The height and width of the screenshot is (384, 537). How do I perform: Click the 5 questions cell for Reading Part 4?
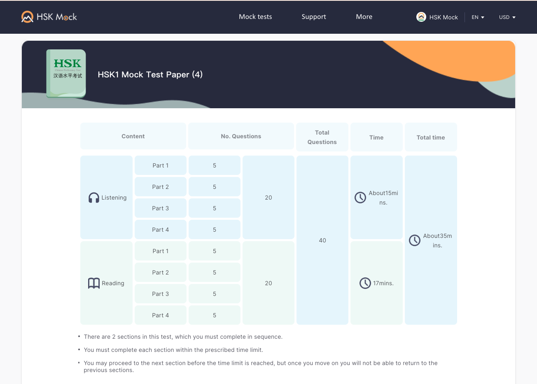215,315
